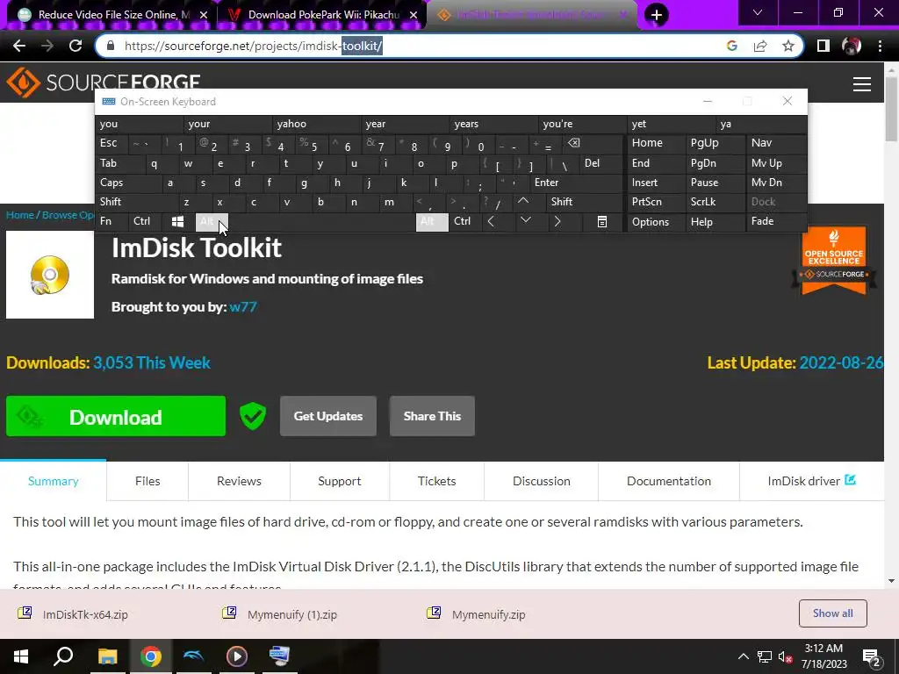
Task: Open Windows search from the taskbar
Action: pyautogui.click(x=63, y=656)
